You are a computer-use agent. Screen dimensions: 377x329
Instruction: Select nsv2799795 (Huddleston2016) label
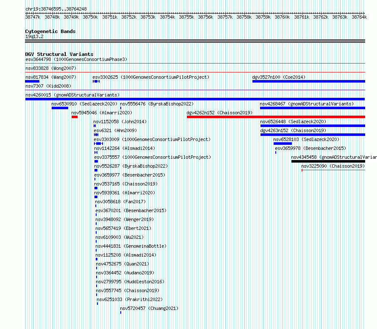coord(130,282)
